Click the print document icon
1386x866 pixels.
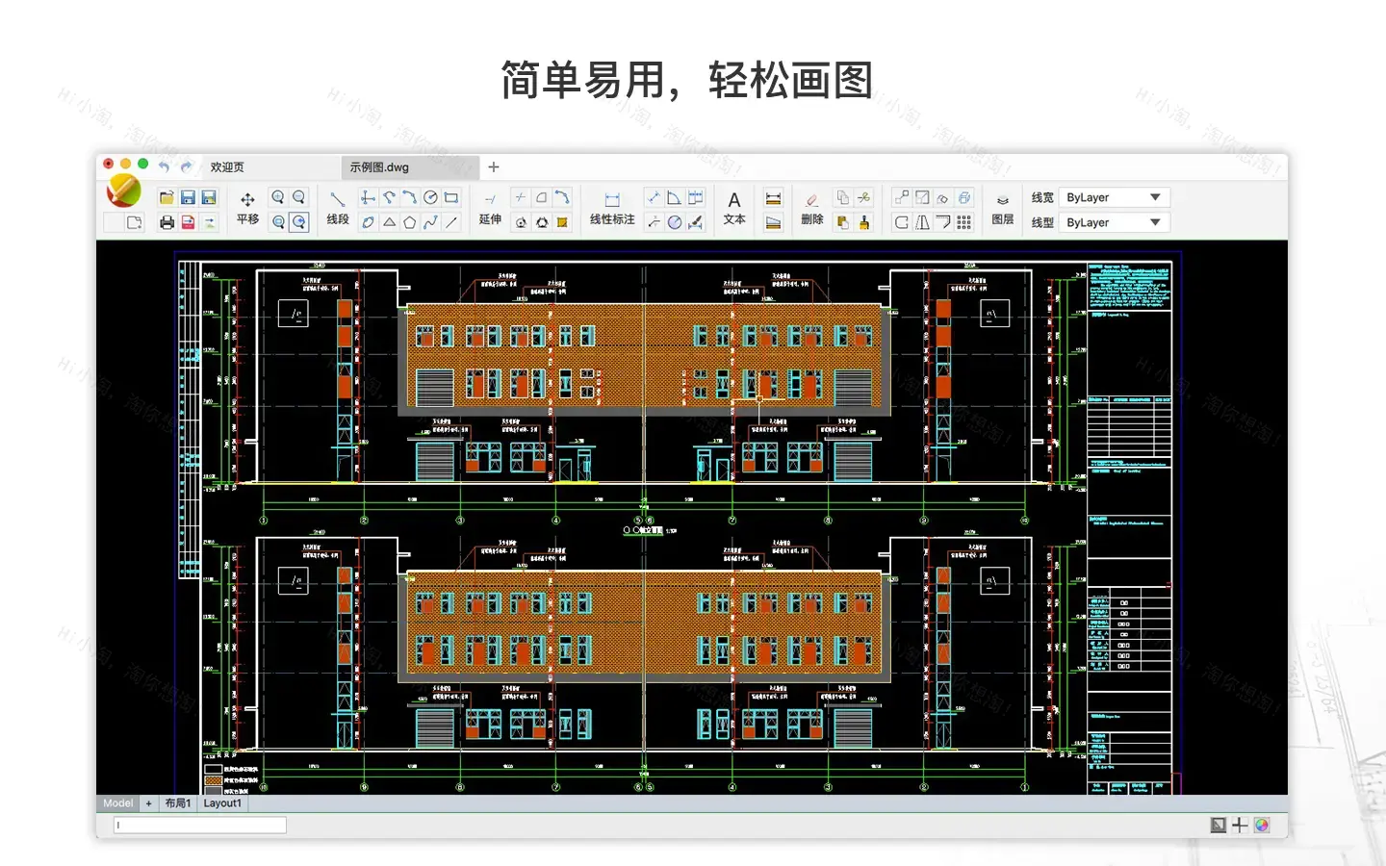click(166, 221)
